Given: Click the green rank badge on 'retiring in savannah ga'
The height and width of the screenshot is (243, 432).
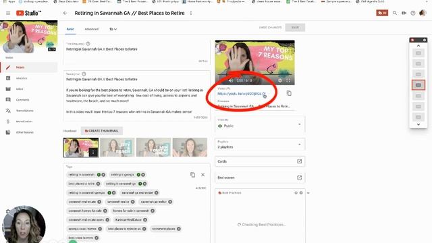Looking at the screenshot, I should coord(140,184).
